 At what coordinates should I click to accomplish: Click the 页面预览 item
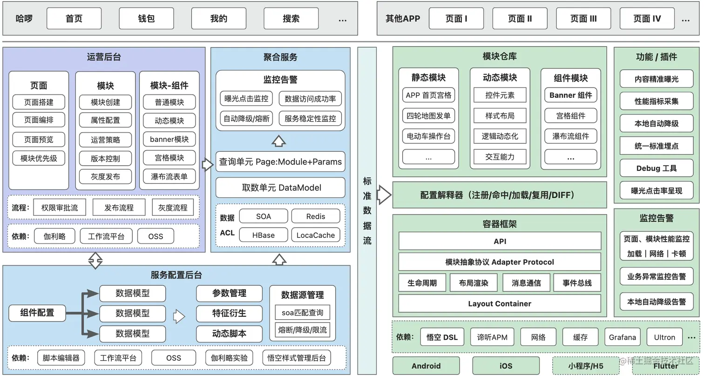click(39, 139)
